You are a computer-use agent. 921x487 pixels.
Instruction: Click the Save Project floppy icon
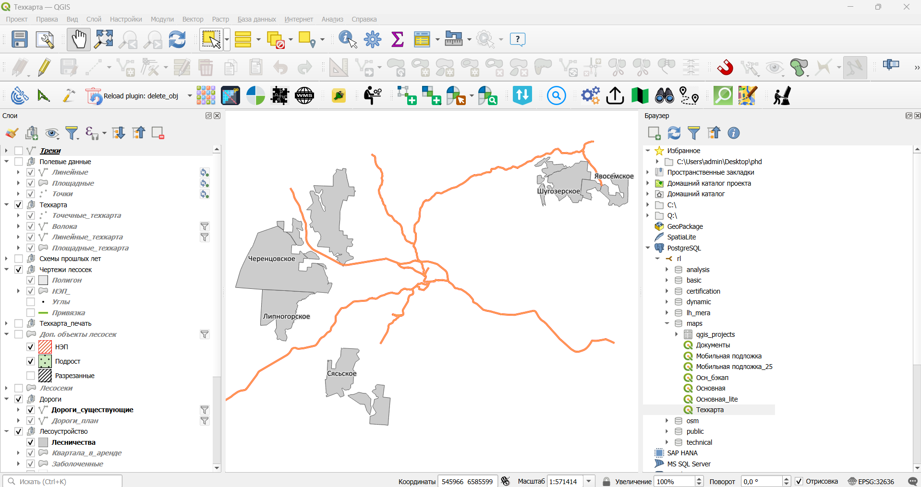point(20,39)
